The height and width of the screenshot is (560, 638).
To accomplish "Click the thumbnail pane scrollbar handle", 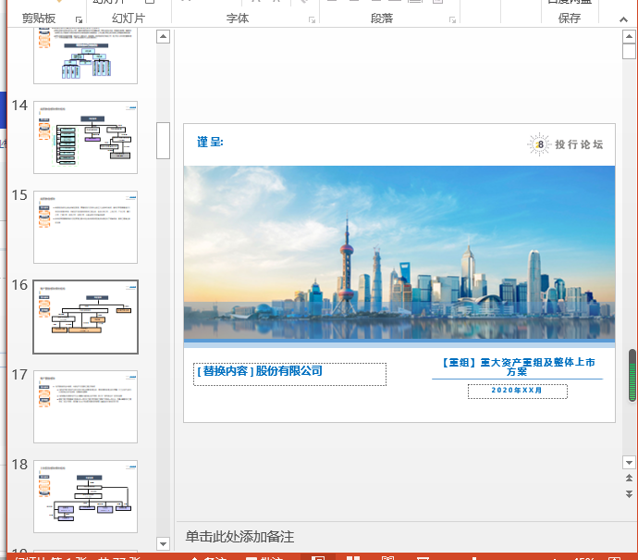I will click(x=163, y=141).
